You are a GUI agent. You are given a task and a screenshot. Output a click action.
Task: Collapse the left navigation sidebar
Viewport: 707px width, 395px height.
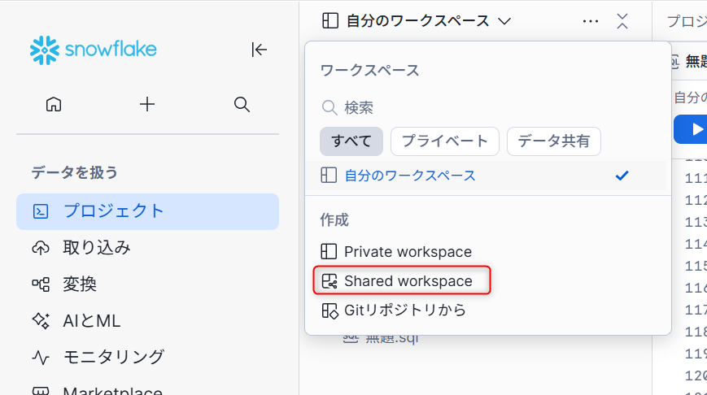click(x=259, y=50)
